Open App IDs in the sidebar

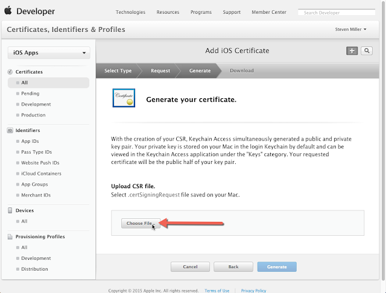pyautogui.click(x=30, y=141)
